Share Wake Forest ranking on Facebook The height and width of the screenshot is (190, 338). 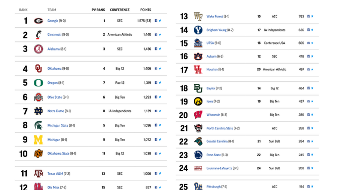point(309,16)
